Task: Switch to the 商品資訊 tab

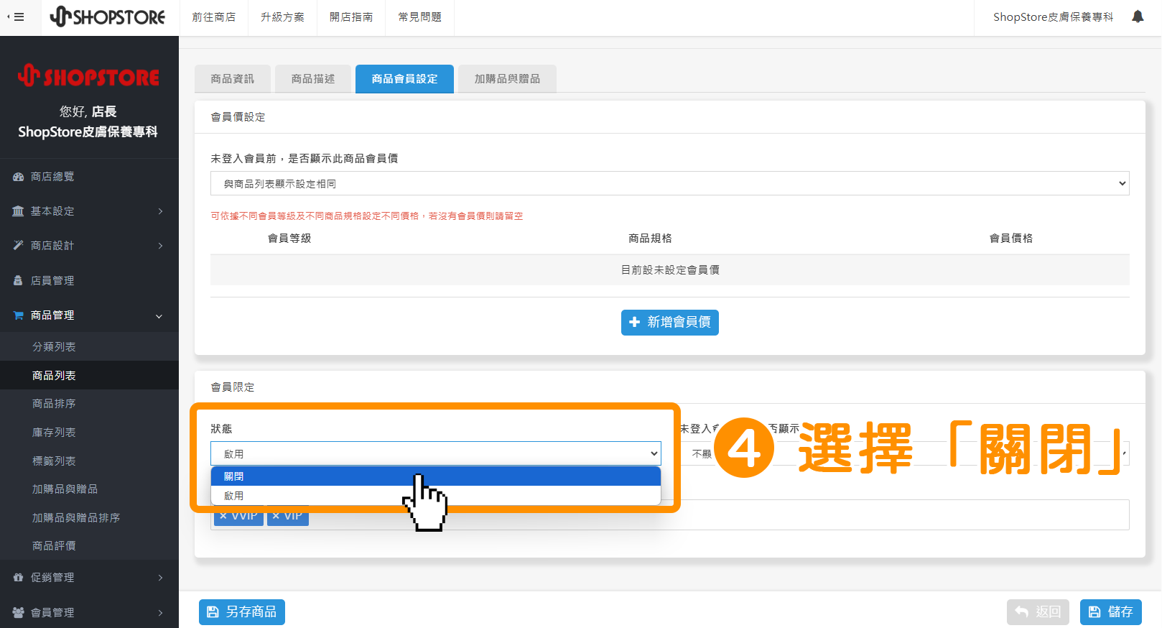Action: pyautogui.click(x=233, y=79)
